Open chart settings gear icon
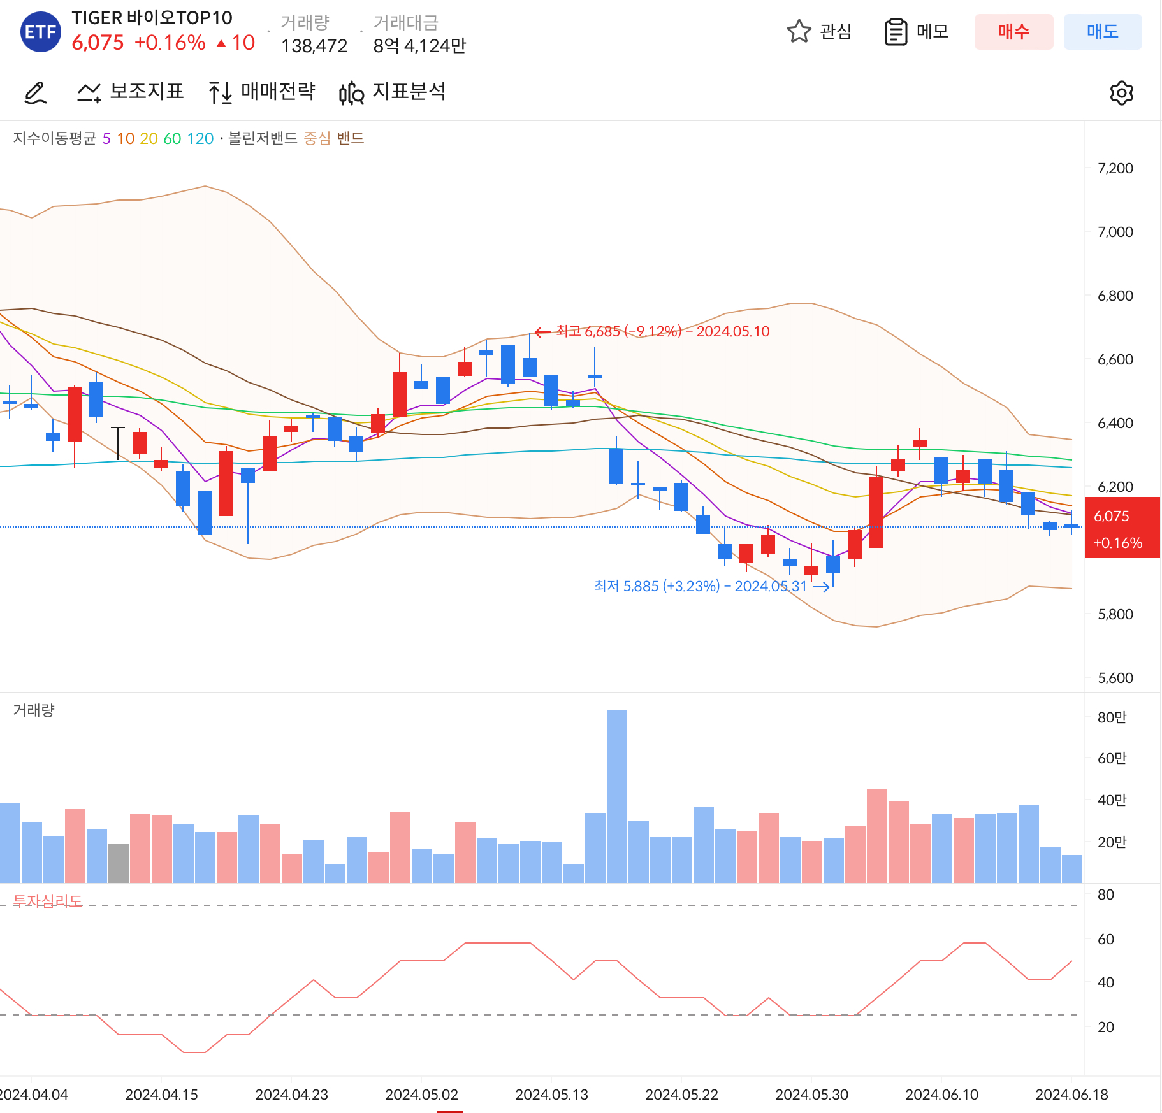The image size is (1162, 1113). click(1121, 93)
